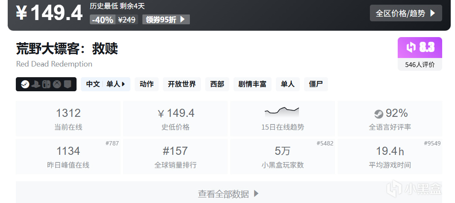455x203 pixels.
Task: Click the arrow next to 领券95折
Action: [183, 19]
